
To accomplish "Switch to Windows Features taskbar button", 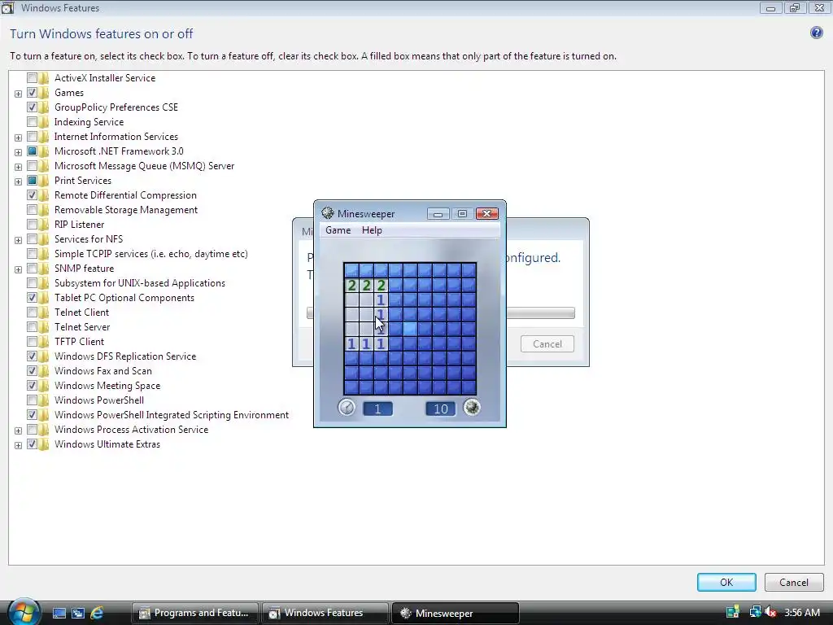I will click(325, 613).
